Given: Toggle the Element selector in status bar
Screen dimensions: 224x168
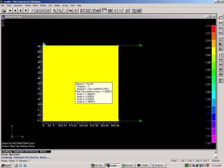Looking at the screenshot, I should point(216,161).
